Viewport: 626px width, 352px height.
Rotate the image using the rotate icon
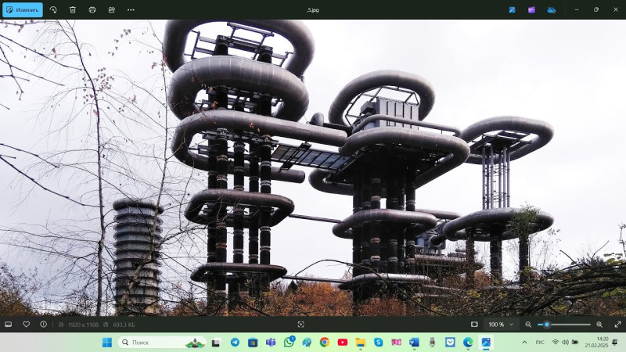tap(53, 9)
